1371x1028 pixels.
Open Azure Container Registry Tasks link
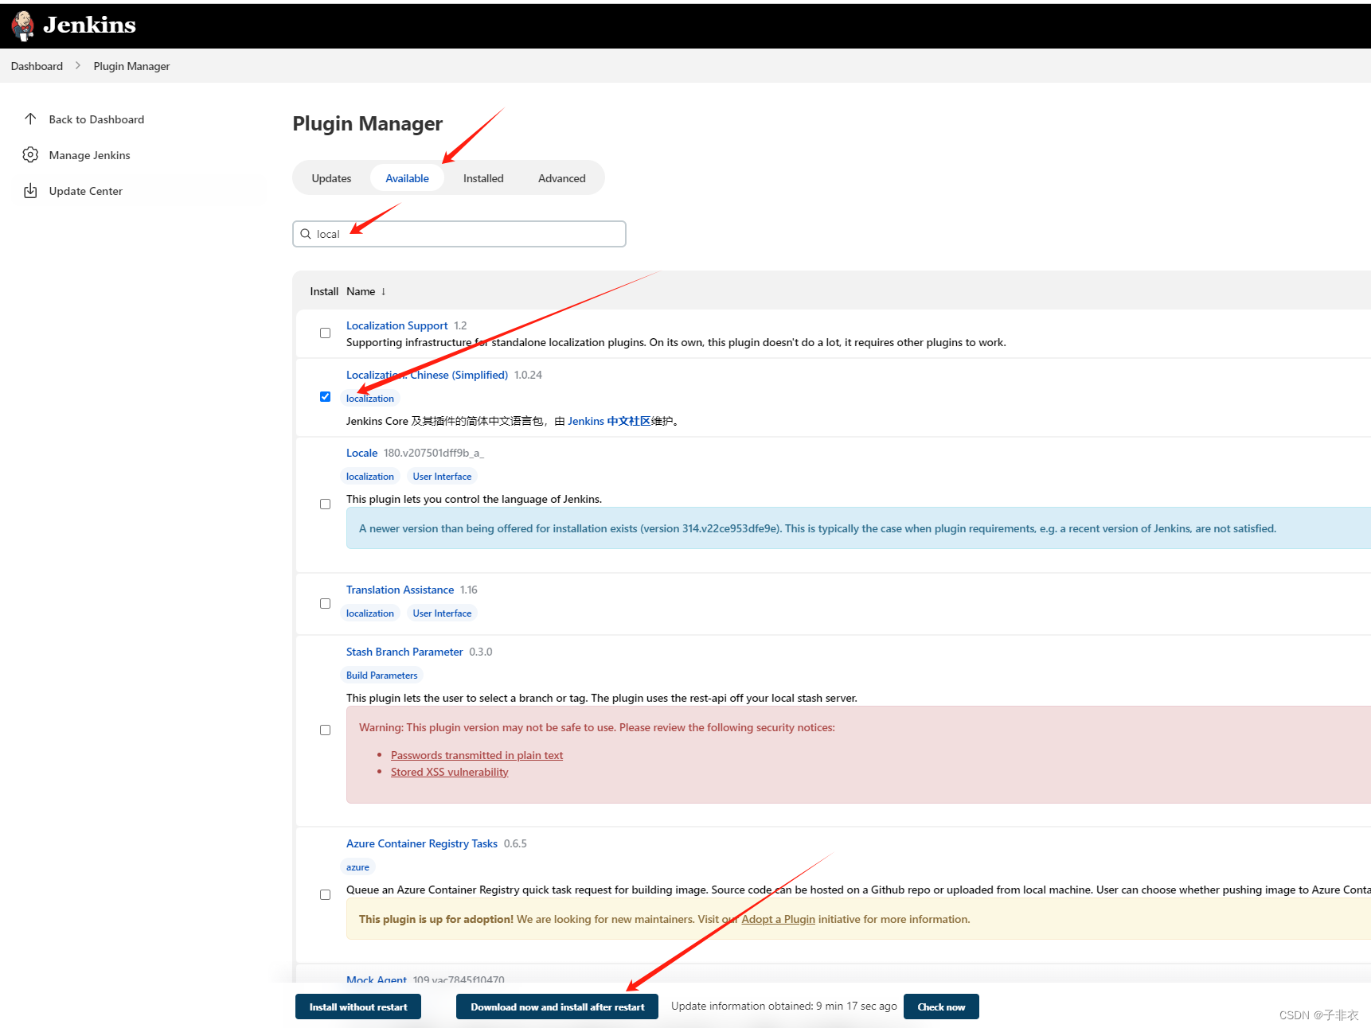[x=422, y=843]
